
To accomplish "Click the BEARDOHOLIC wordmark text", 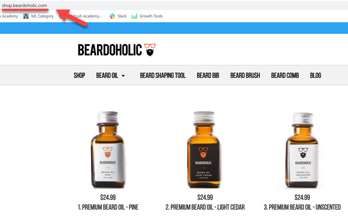I will coord(110,50).
